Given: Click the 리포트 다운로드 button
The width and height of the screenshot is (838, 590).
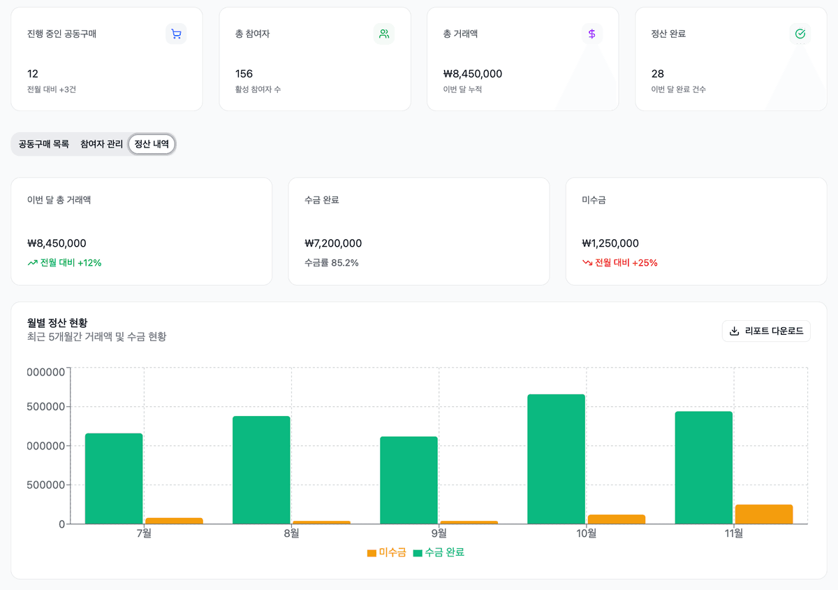Looking at the screenshot, I should click(x=766, y=331).
